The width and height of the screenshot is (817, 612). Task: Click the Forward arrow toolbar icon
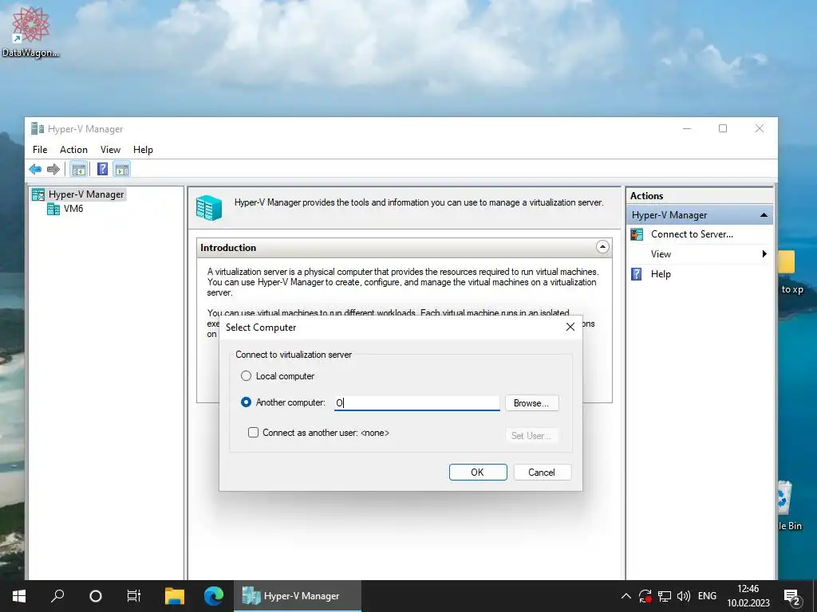pos(53,169)
